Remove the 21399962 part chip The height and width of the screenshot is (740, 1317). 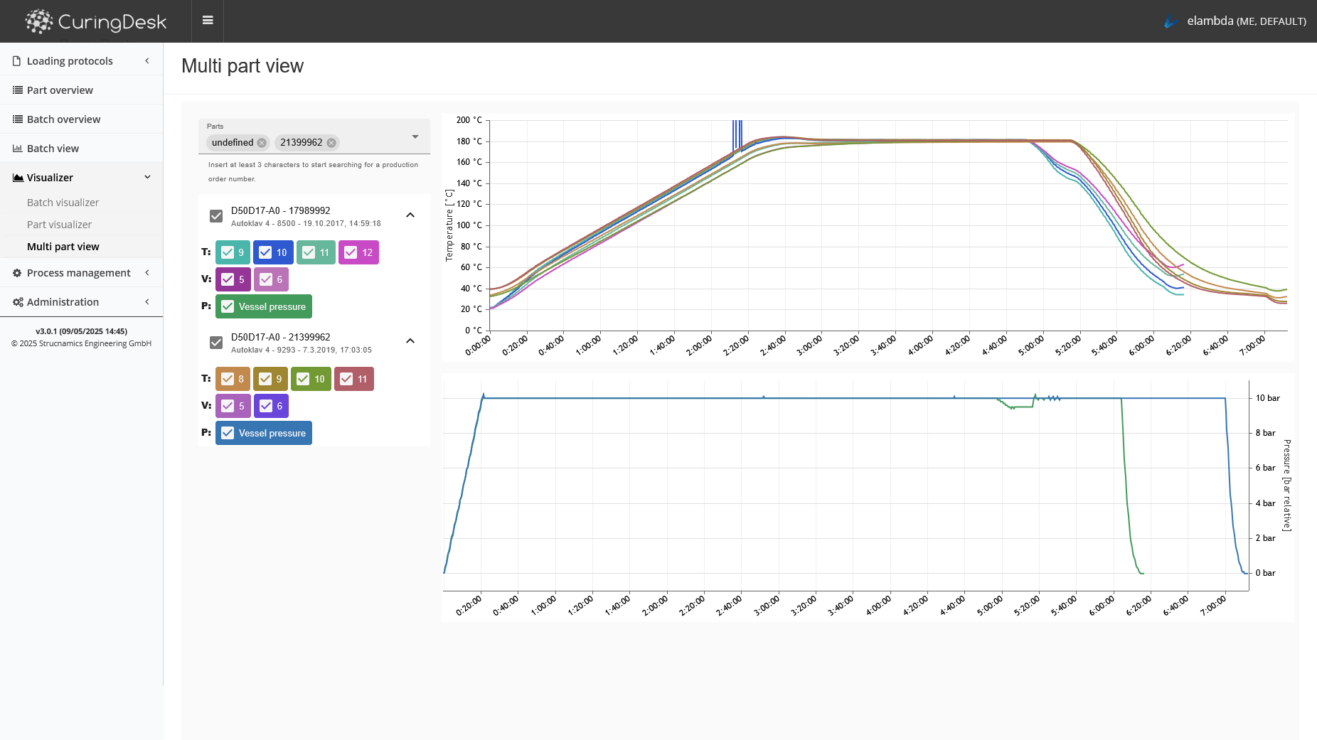331,143
